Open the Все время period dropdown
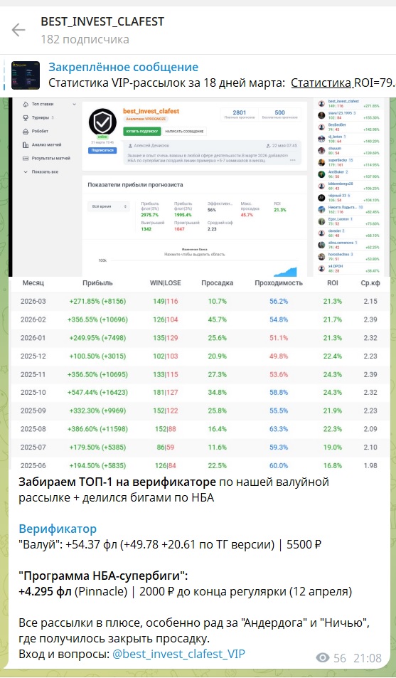Image resolution: width=396 pixels, height=678 pixels. pos(108,207)
